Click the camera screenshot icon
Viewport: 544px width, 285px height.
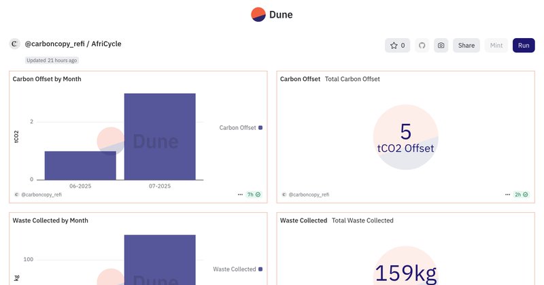[441, 46]
